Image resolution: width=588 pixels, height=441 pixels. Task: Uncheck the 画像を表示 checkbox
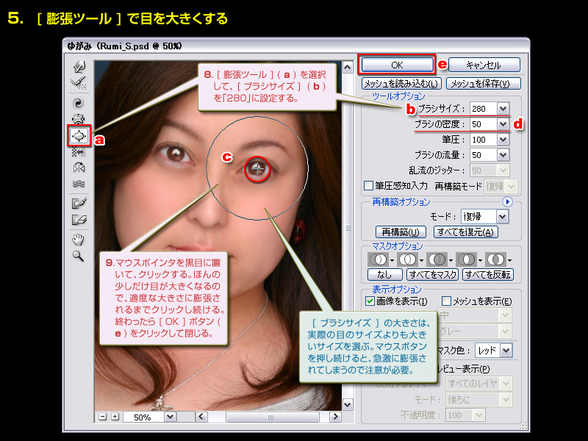pyautogui.click(x=370, y=301)
